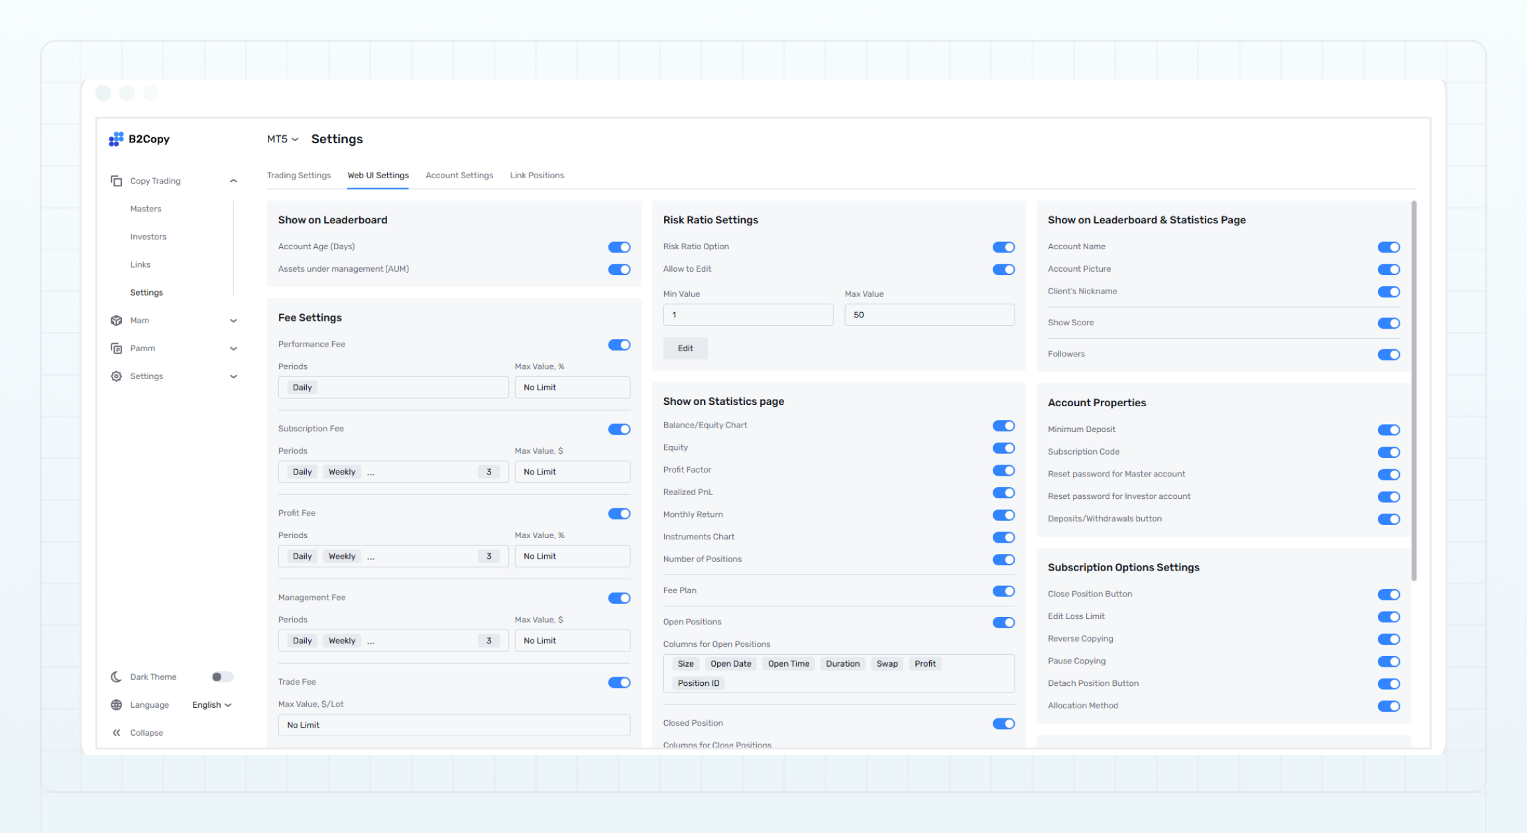Screen dimensions: 1527x833
Task: Click the Language globe icon
Action: (117, 704)
